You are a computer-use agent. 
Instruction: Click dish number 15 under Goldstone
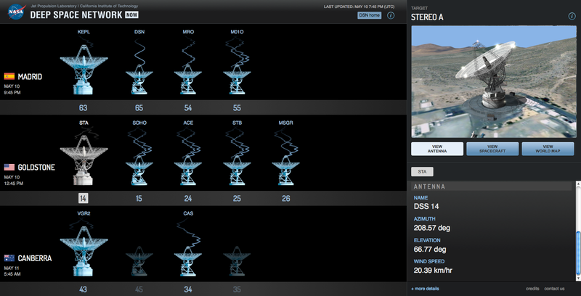pyautogui.click(x=139, y=199)
